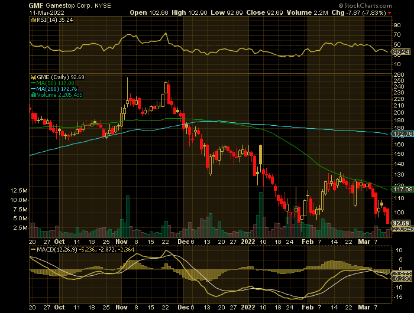
Task: Click the 90 level on the RSI axis
Action: tap(397, 25)
